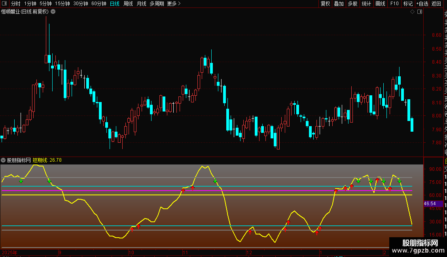Click the 15.00 indicator axis label
447x257 pixels.
tap(435, 235)
